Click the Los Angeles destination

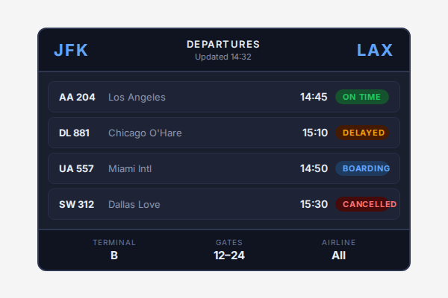tap(137, 97)
